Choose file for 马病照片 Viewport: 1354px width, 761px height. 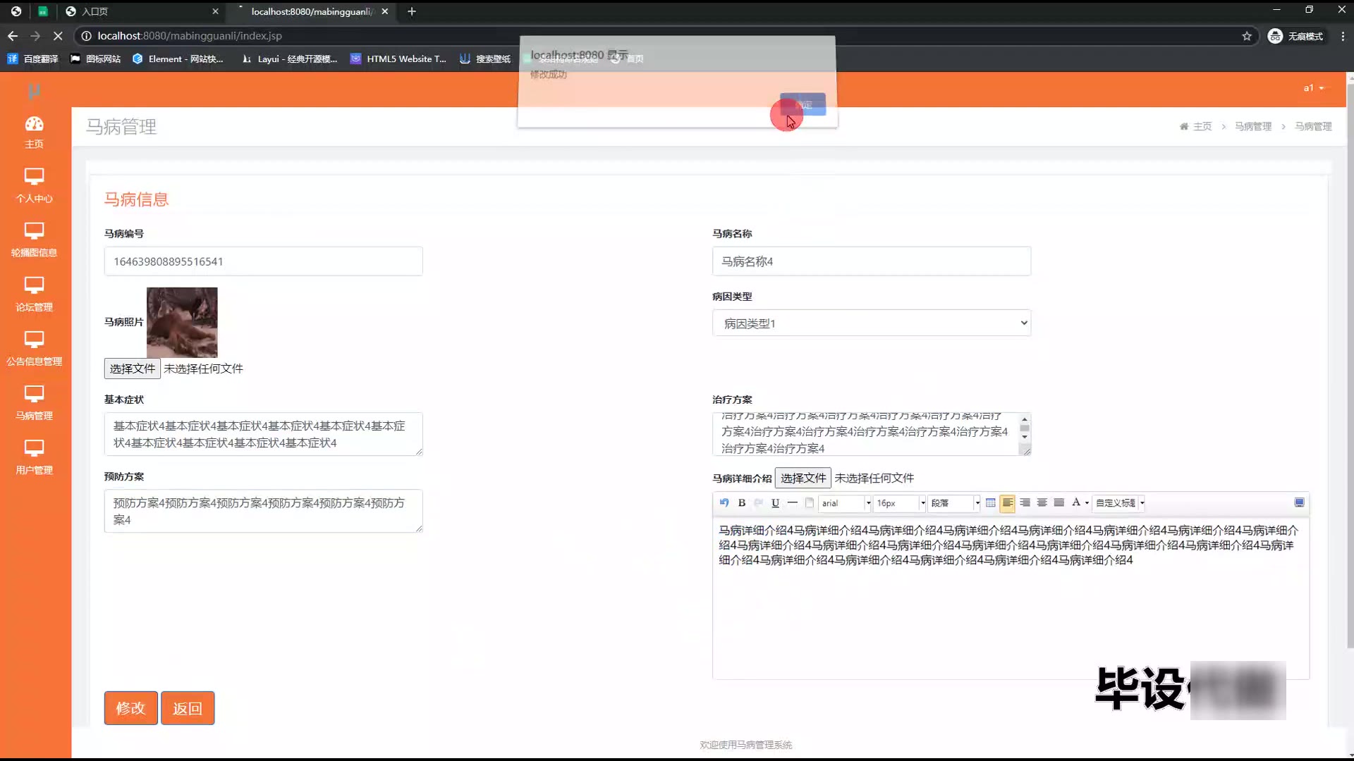click(x=132, y=369)
